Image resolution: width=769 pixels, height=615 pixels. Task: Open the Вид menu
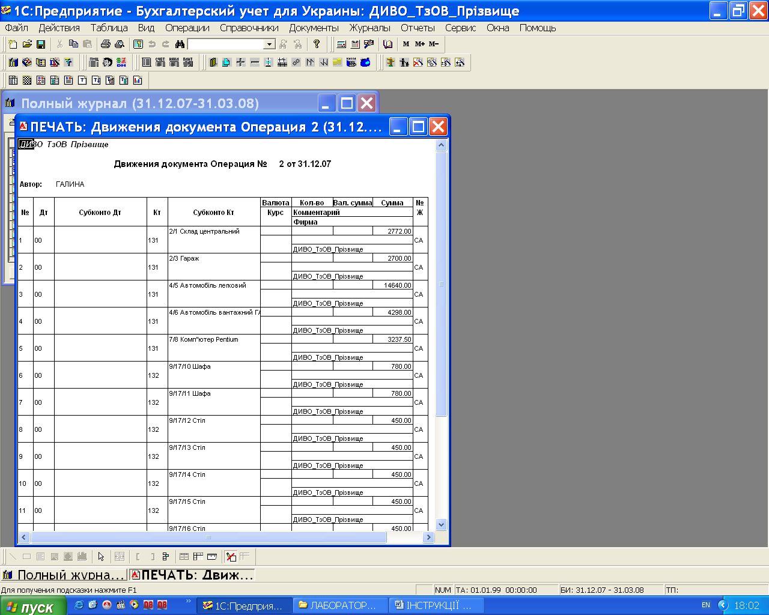(x=146, y=28)
